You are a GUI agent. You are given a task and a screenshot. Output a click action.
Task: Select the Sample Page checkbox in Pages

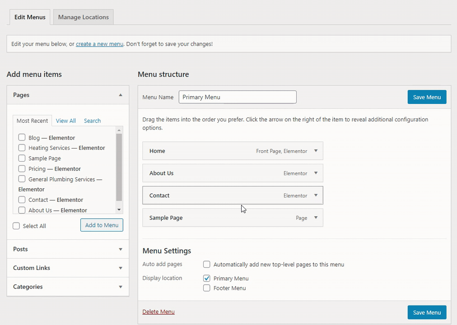[x=22, y=158]
